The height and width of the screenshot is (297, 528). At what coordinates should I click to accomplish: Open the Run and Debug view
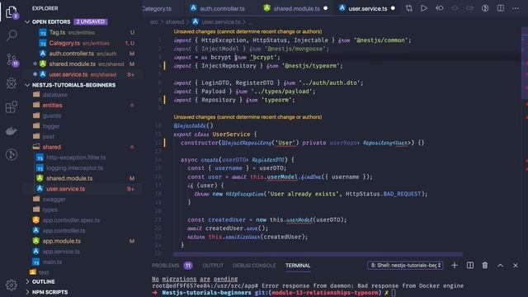(12, 83)
